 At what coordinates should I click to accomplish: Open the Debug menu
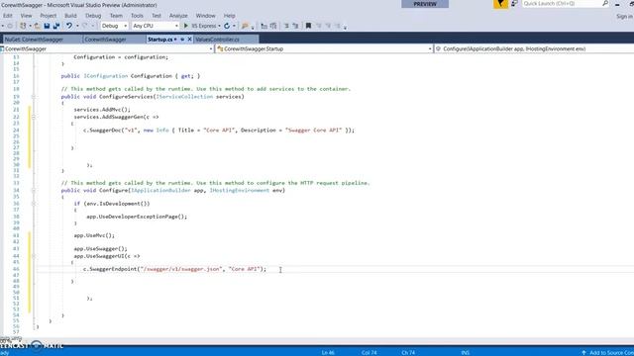point(93,16)
